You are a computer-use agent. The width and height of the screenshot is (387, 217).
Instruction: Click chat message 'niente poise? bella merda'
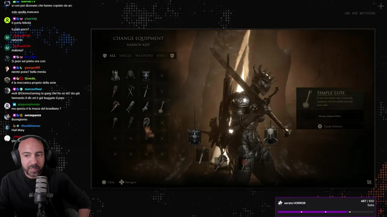coord(29,72)
